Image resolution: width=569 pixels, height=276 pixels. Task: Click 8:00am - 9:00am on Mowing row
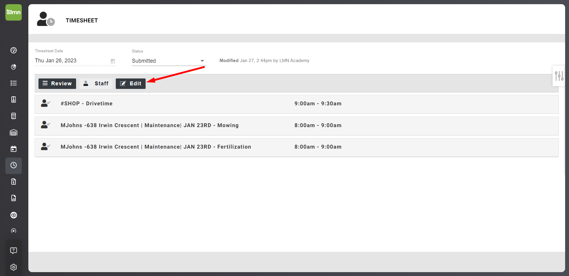(318, 125)
